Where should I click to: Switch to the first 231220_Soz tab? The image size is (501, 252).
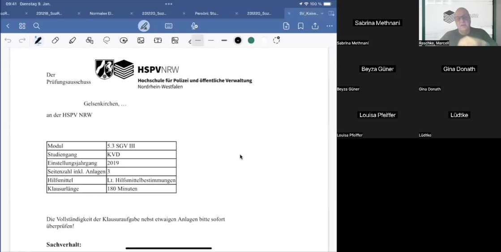point(154,13)
